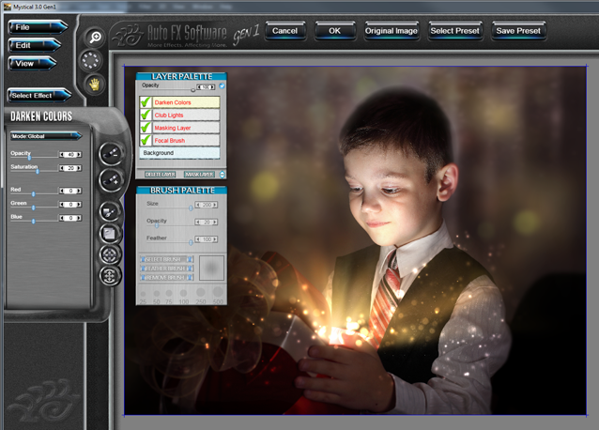Increase Darken Colors Opacity with right arrow
This screenshot has height=430, width=599.
(x=79, y=155)
